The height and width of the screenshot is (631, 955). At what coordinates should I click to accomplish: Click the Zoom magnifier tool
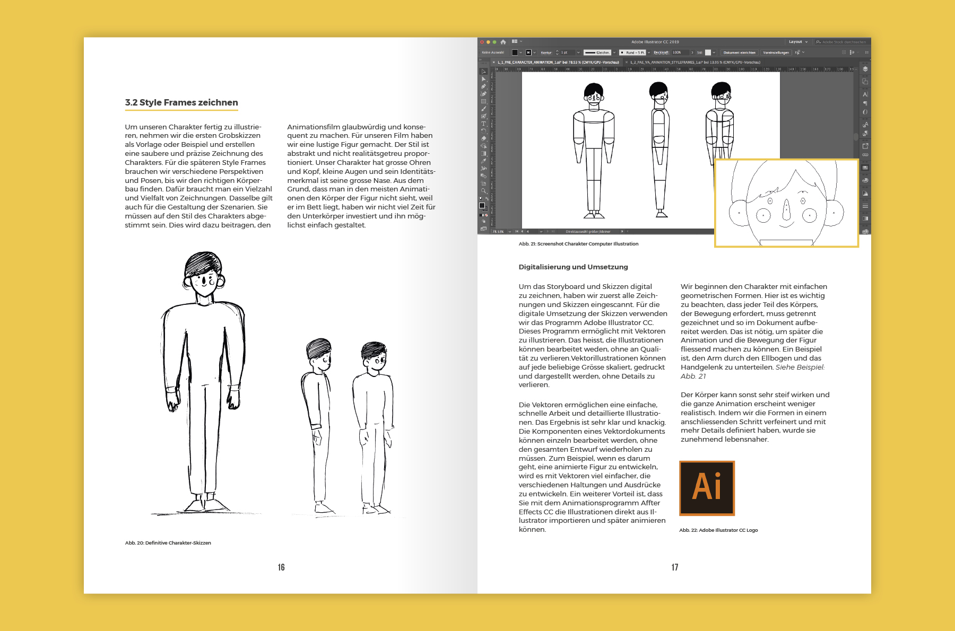click(x=483, y=190)
